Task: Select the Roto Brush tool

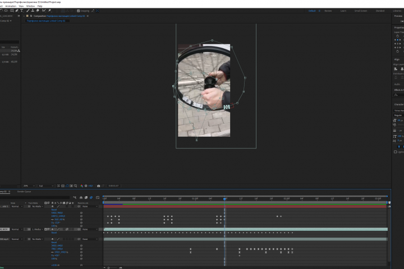Action: coord(44,11)
